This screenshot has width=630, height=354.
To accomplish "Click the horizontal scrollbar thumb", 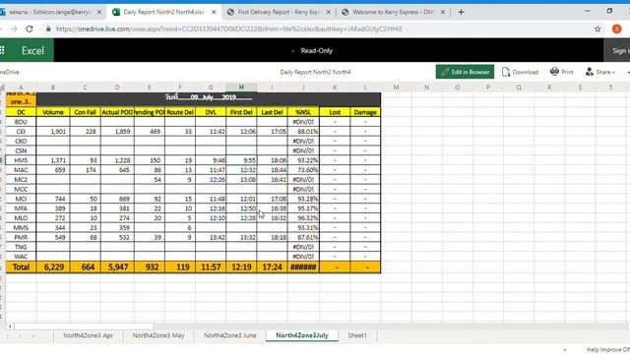I will (x=85, y=326).
